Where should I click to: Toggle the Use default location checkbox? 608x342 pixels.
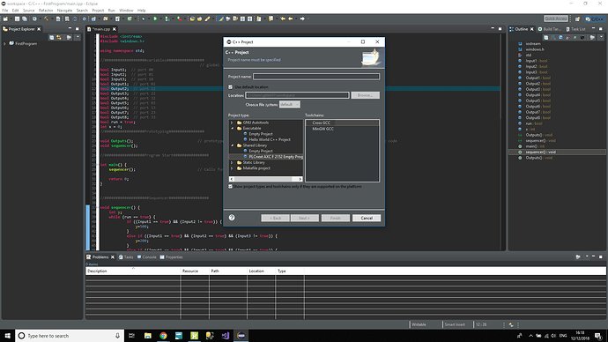[x=230, y=87]
